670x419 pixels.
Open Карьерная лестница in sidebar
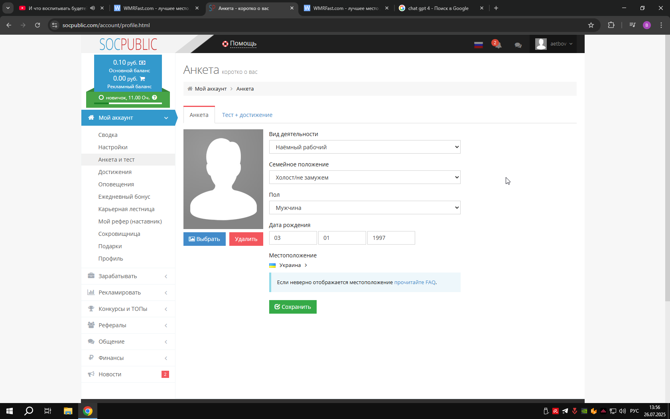point(126,209)
